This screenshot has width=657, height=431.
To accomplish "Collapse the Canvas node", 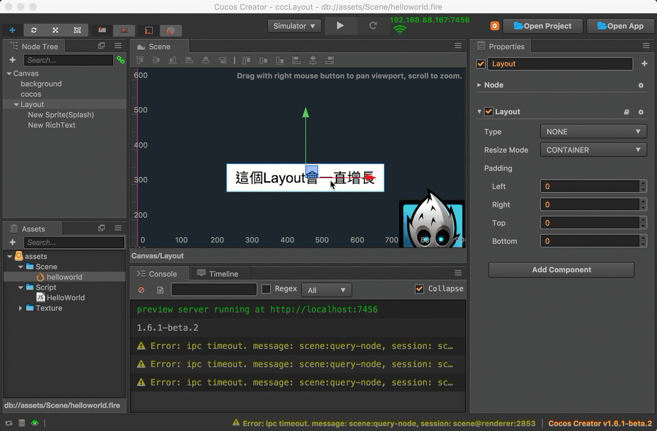I will click(9, 74).
